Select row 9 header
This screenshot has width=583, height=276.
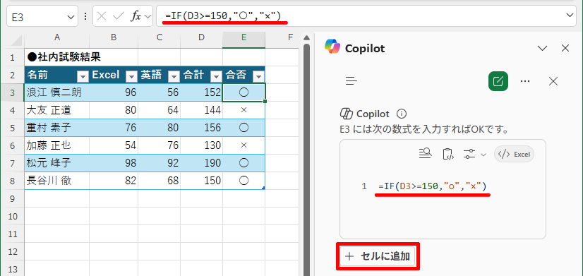pyautogui.click(x=12, y=199)
